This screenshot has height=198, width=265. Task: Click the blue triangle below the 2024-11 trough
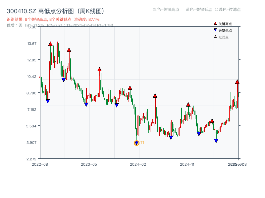point(199,134)
